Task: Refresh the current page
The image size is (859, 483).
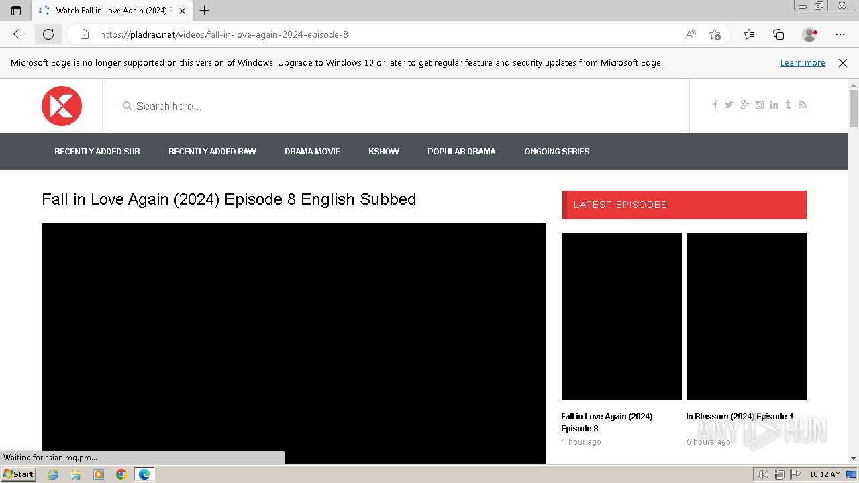Action: click(48, 34)
